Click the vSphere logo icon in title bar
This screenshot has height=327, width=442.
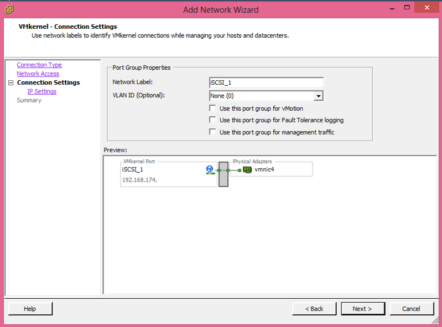click(x=9, y=9)
